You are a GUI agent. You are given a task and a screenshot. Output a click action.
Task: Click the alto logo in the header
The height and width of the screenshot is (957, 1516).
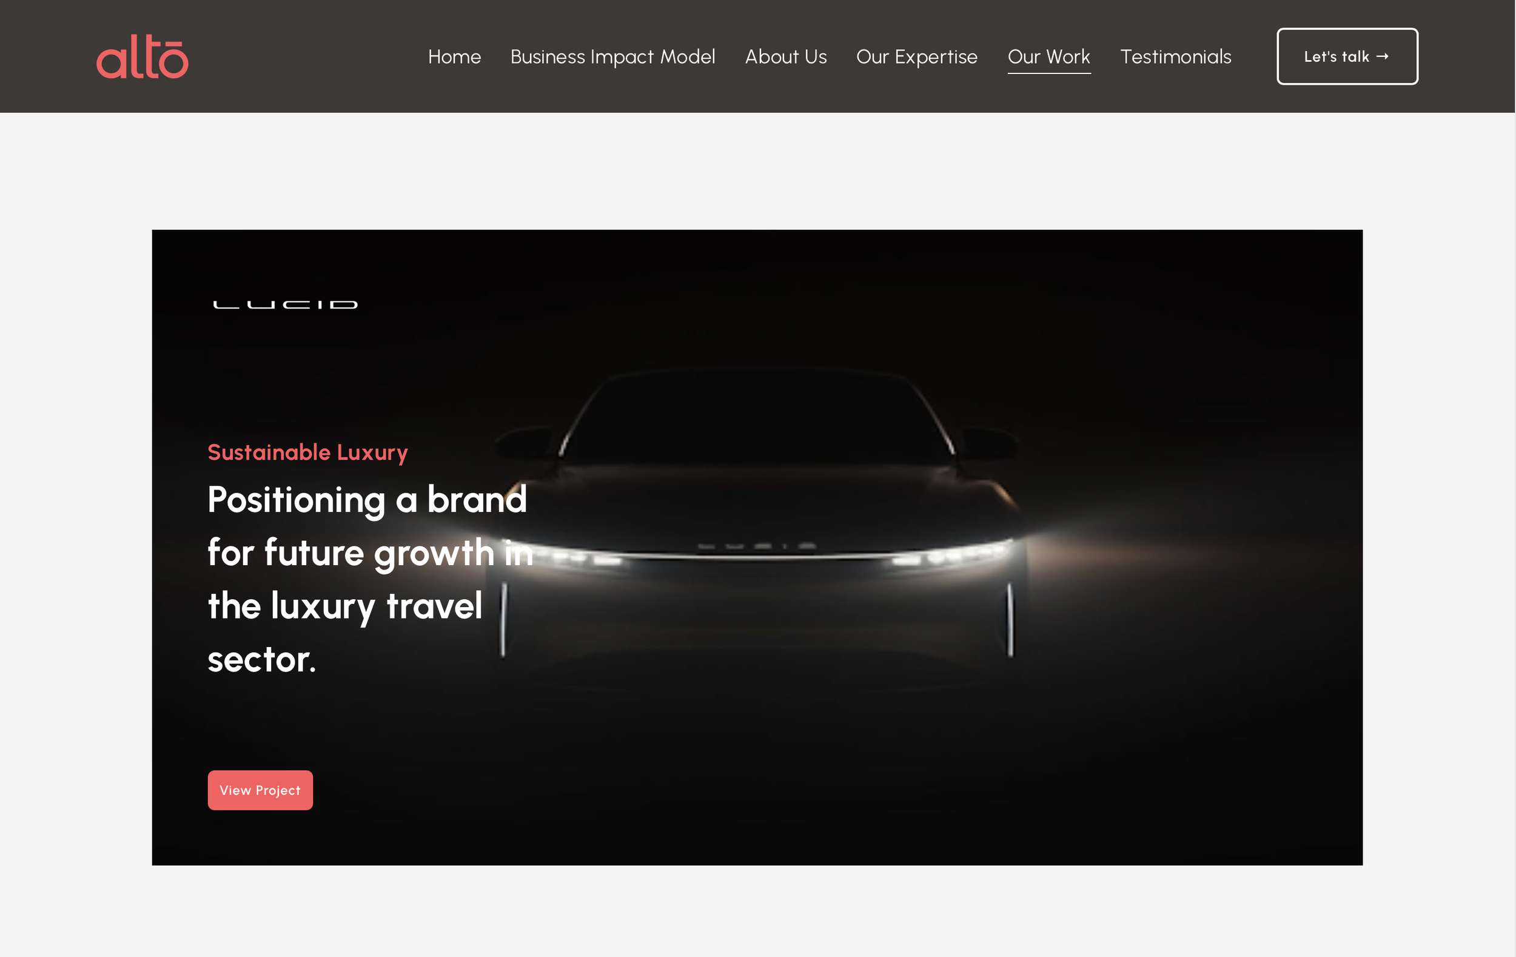point(143,56)
